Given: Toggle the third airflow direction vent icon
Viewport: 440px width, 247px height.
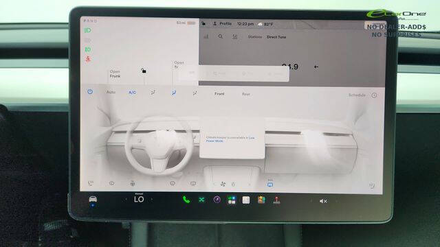Looking at the screenshot, I should pyautogui.click(x=195, y=93).
